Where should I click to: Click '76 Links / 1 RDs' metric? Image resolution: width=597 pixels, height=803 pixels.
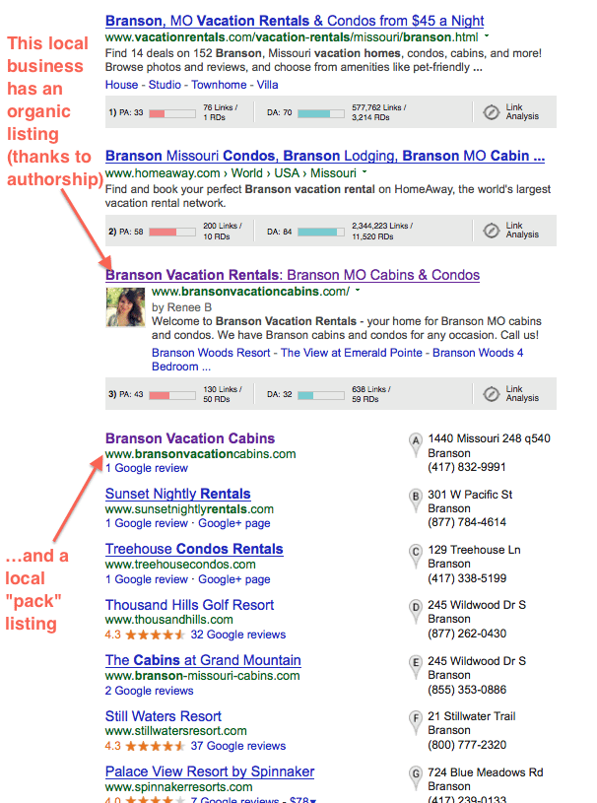220,112
